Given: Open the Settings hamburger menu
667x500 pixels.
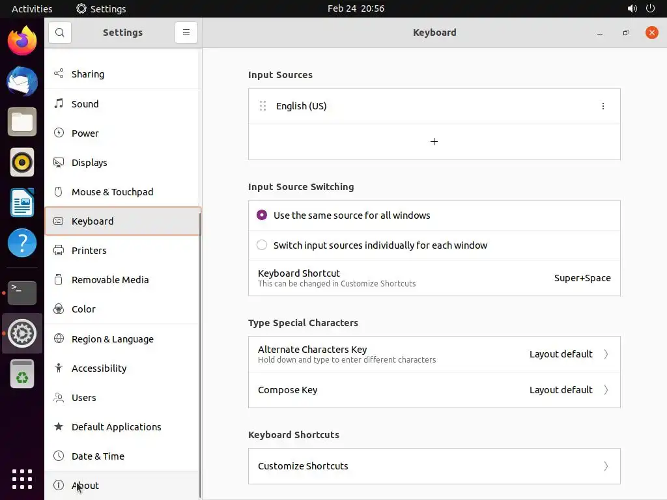Looking at the screenshot, I should (186, 33).
